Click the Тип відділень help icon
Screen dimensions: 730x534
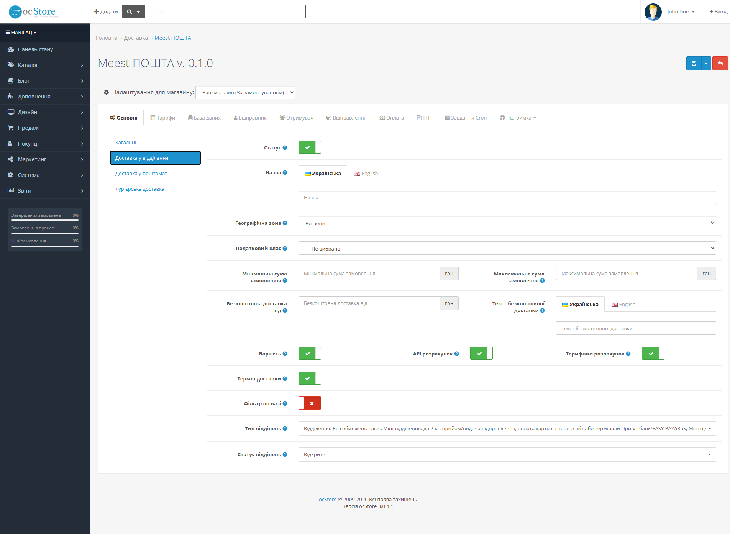[285, 428]
